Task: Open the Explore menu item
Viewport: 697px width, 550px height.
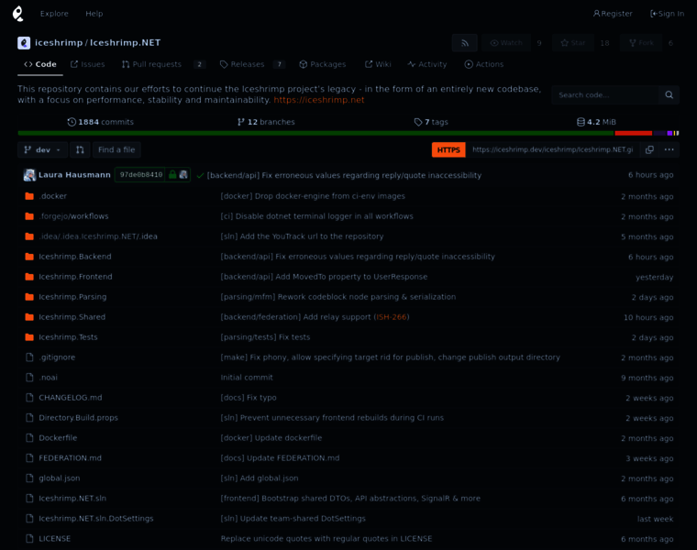Action: [x=54, y=14]
